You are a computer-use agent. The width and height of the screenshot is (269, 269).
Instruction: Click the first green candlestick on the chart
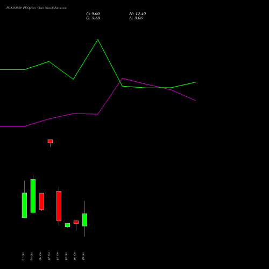tap(24, 205)
